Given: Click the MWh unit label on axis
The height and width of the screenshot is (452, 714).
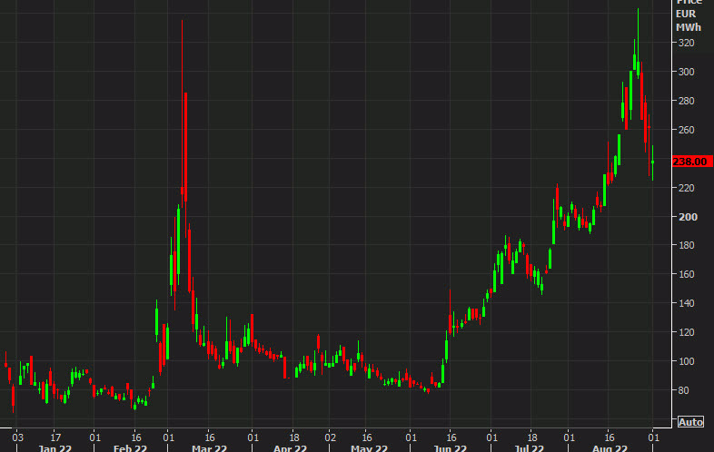Looking at the screenshot, I should (689, 27).
